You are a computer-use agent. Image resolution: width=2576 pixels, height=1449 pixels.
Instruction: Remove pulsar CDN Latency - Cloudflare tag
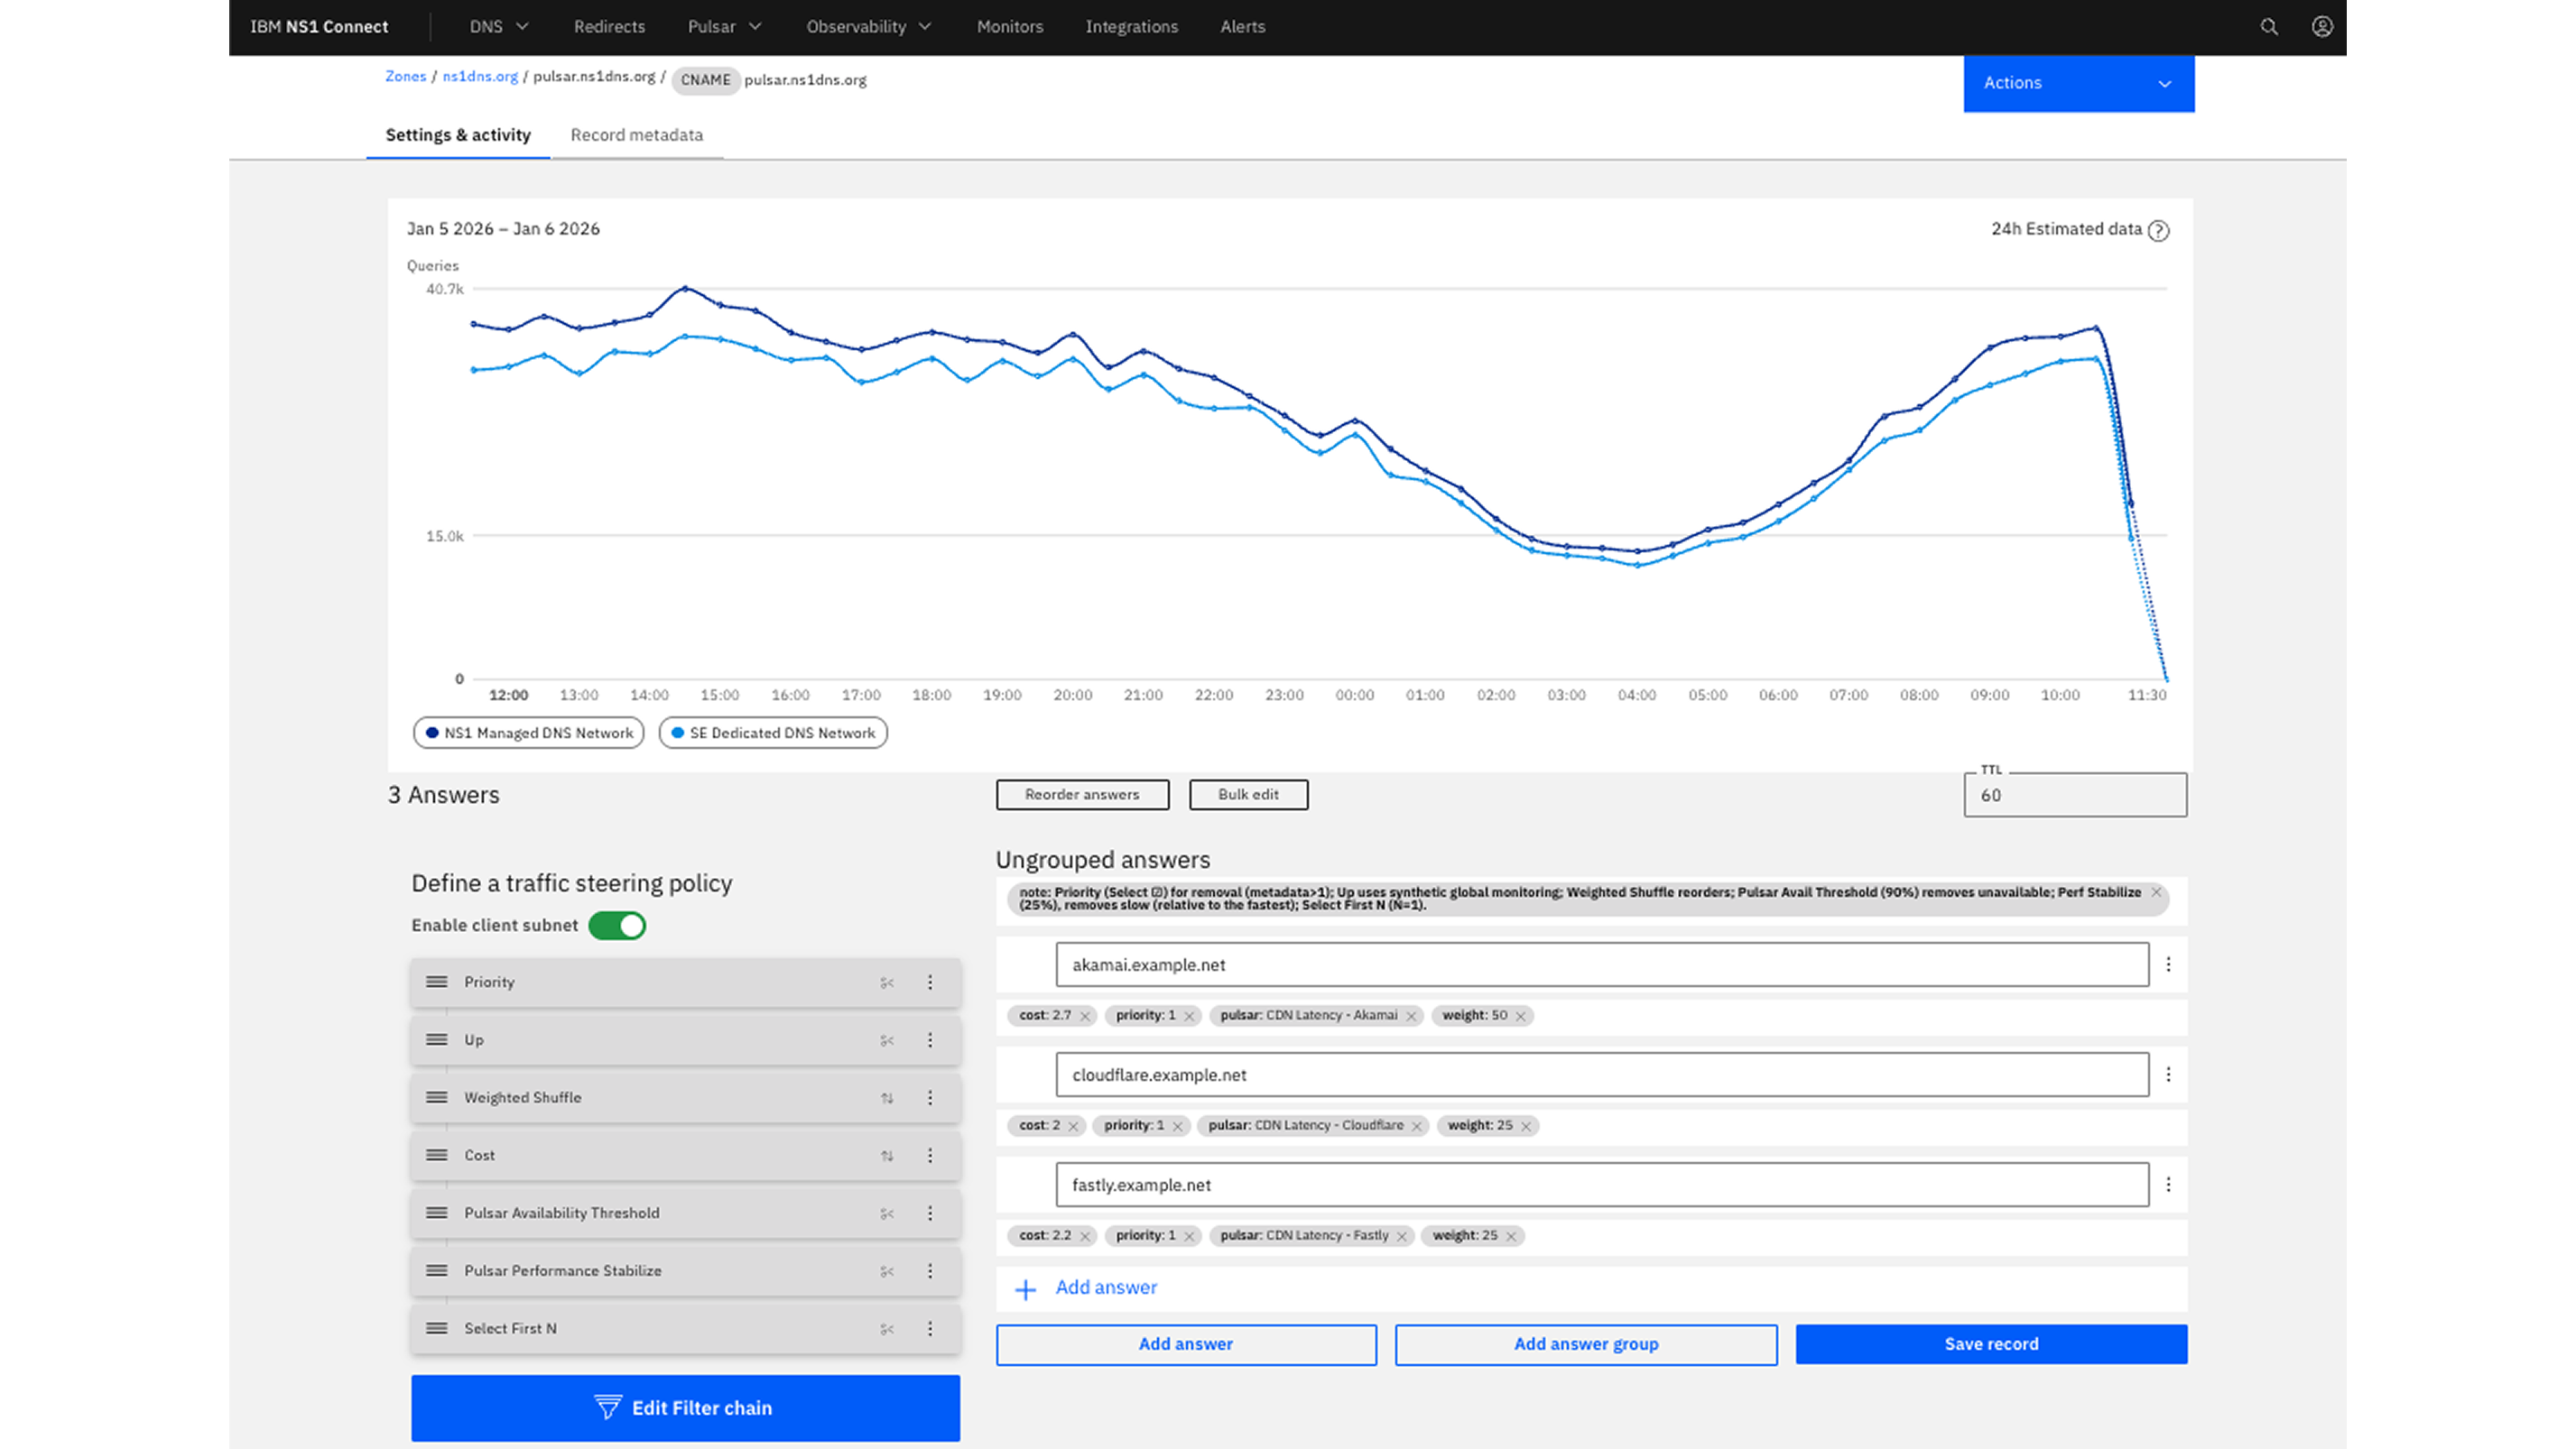[x=1417, y=1126]
